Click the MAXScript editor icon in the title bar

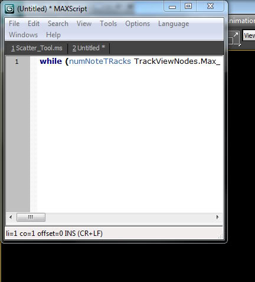click(x=9, y=9)
